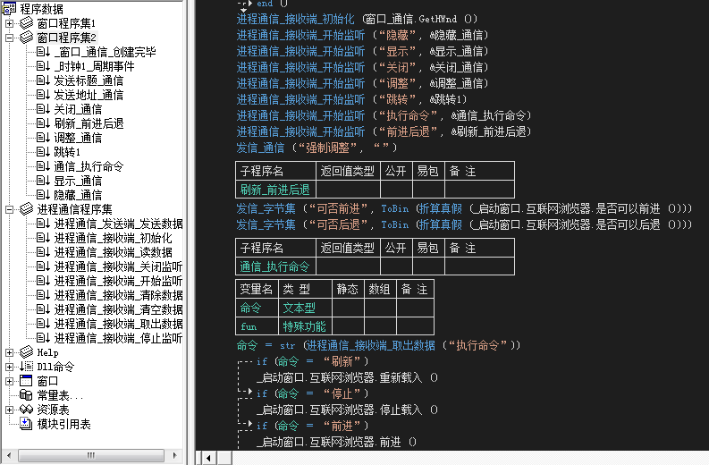Click the subroutine icon beside 跳转1
This screenshot has width=709, height=465.
coord(43,152)
